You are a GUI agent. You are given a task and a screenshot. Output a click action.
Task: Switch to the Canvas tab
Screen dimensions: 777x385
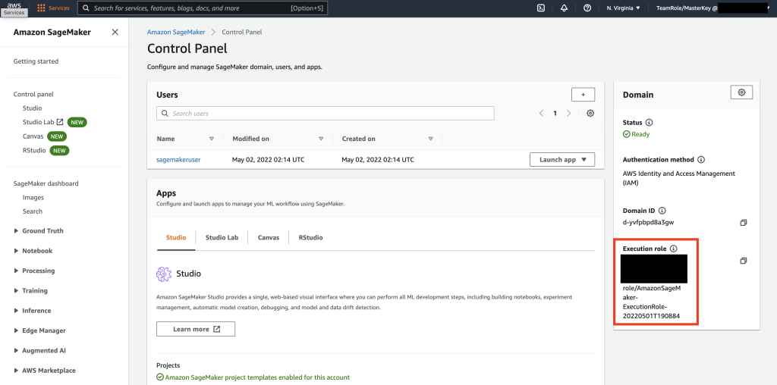pyautogui.click(x=268, y=237)
